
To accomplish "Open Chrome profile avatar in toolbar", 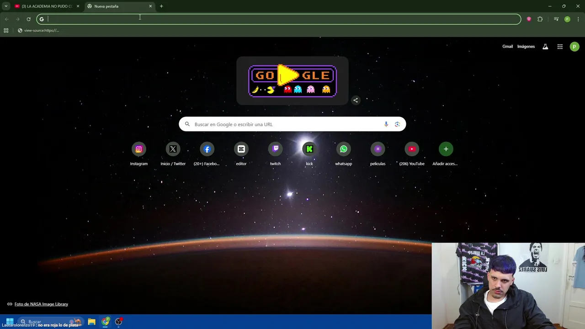I will [x=567, y=19].
